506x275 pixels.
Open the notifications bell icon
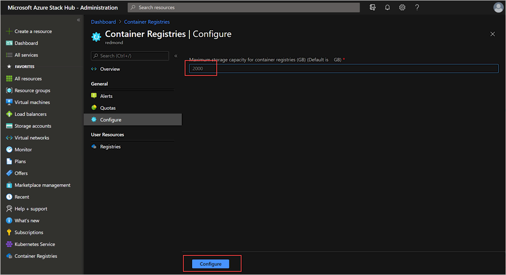tap(387, 8)
